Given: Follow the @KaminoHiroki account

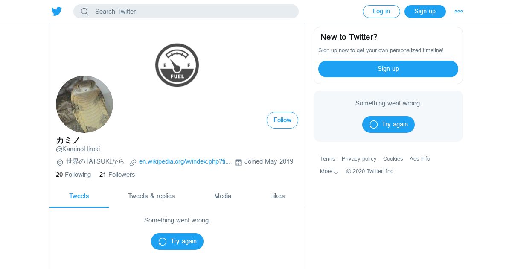Looking at the screenshot, I should (x=282, y=120).
